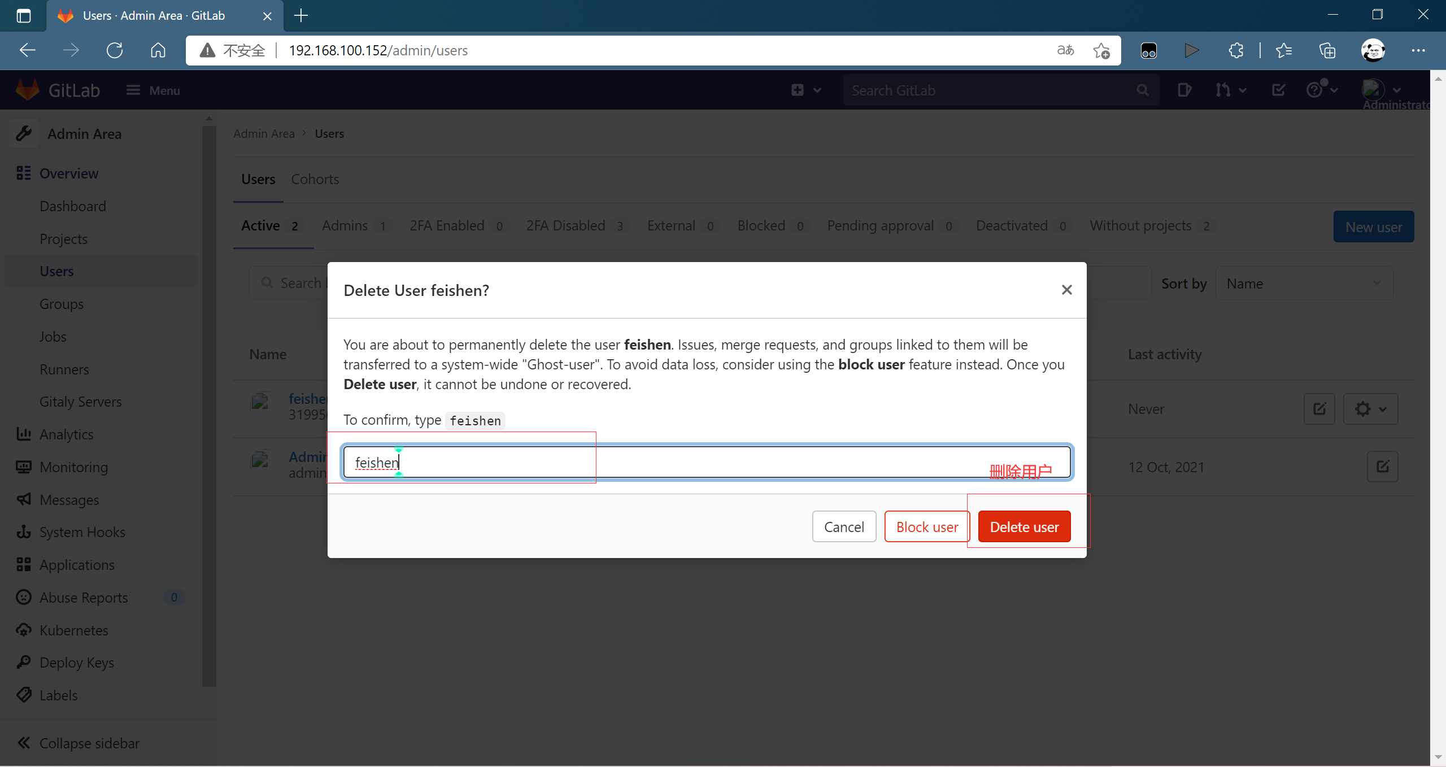The height and width of the screenshot is (767, 1446).
Task: Click the edit icon for feishen row
Action: point(1319,408)
